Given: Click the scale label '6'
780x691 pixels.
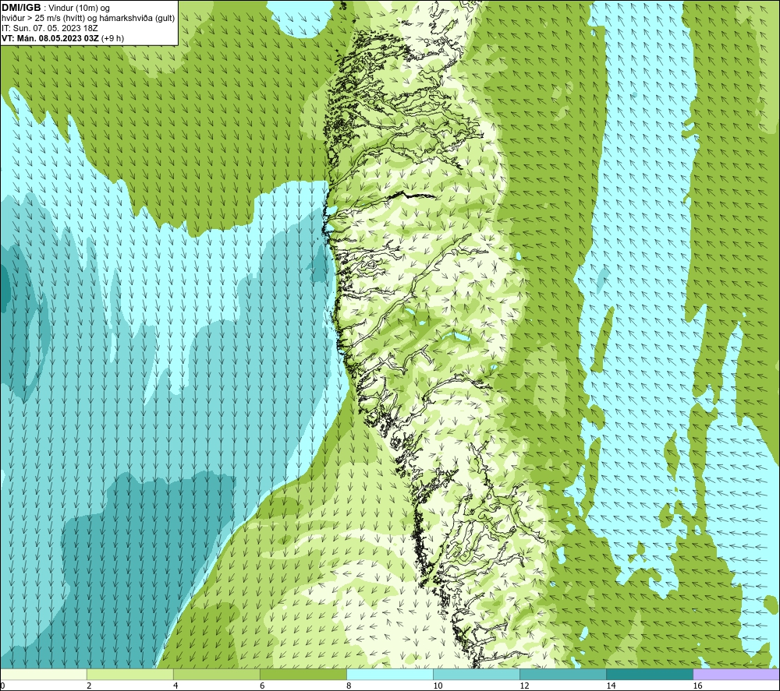Looking at the screenshot, I should click(262, 686).
